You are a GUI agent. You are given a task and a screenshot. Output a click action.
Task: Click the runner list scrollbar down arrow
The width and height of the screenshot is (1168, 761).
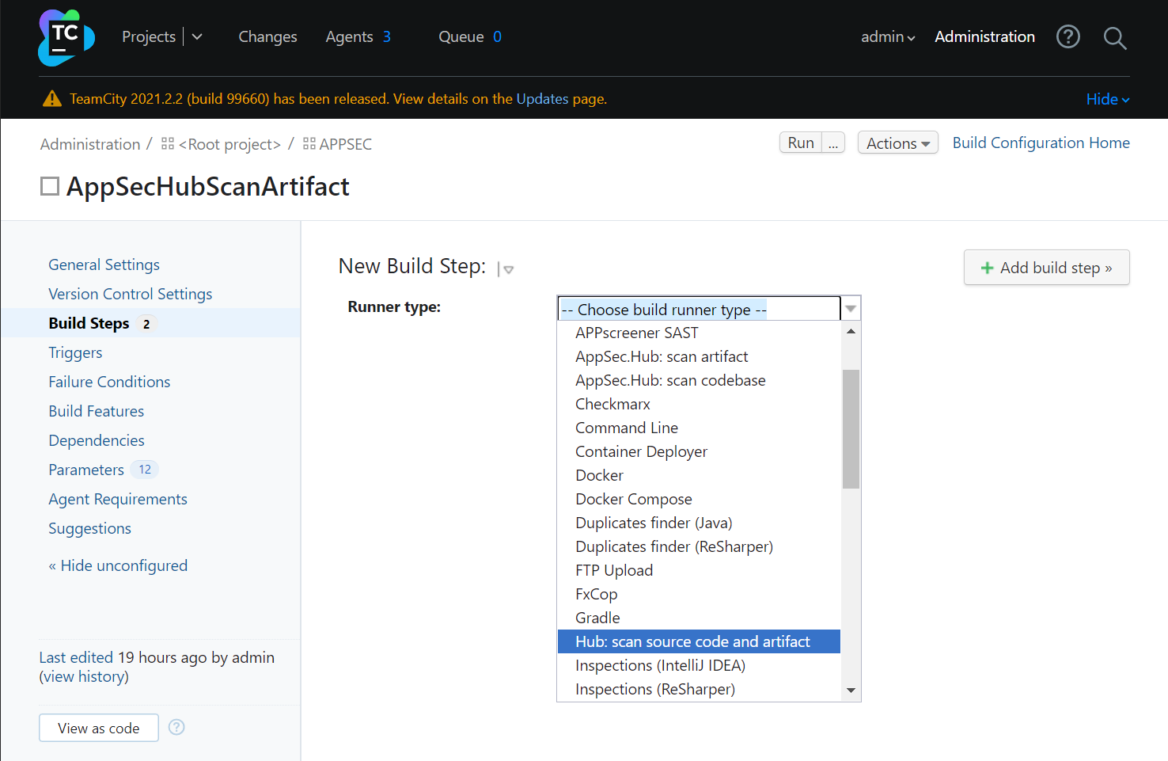point(851,691)
